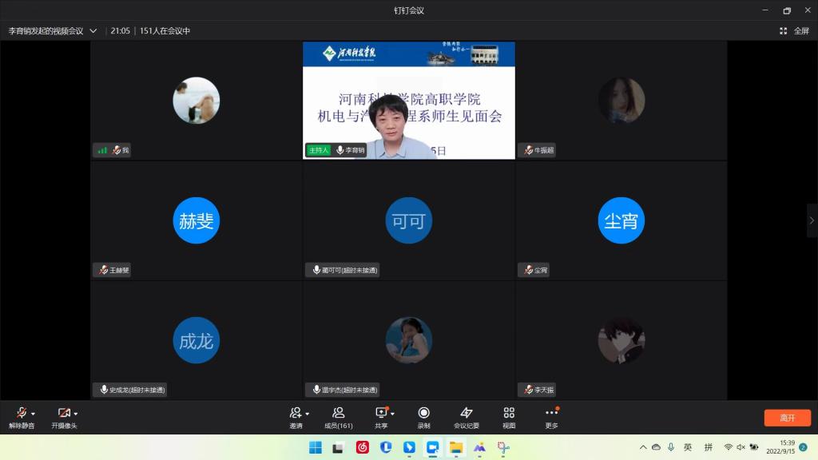Switch to the DingTalk meeting taskbar icon
This screenshot has height=460, width=818.
pyautogui.click(x=432, y=447)
